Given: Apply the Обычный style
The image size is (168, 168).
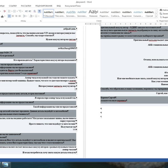Looking at the screenshot, I should pyautogui.click(x=48, y=13).
